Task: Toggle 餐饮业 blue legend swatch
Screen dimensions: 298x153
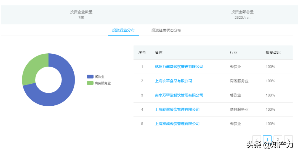Action: (x=90, y=76)
